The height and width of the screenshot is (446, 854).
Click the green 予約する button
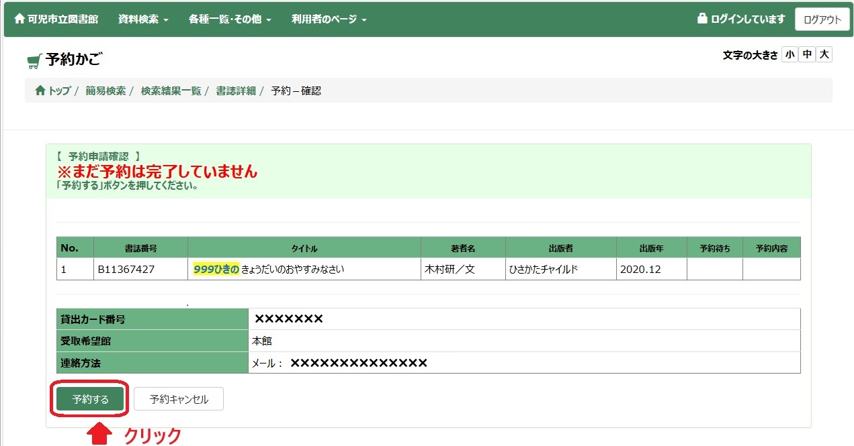(90, 399)
